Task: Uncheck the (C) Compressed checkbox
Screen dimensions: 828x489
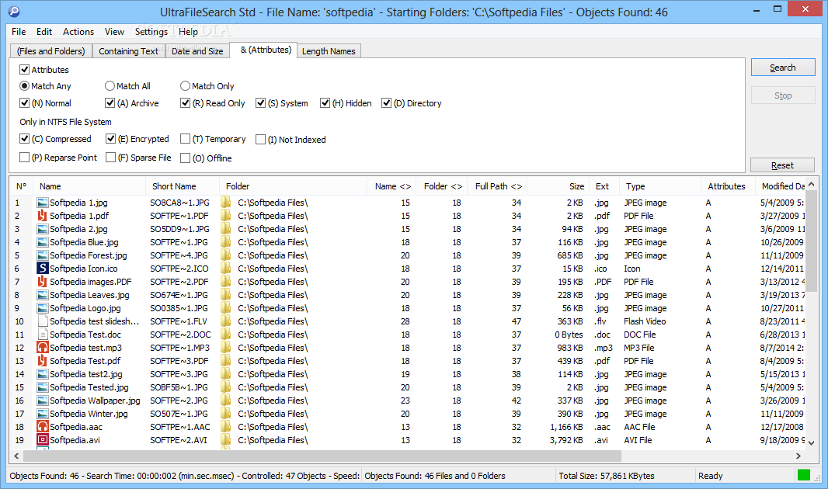Action: [24, 139]
